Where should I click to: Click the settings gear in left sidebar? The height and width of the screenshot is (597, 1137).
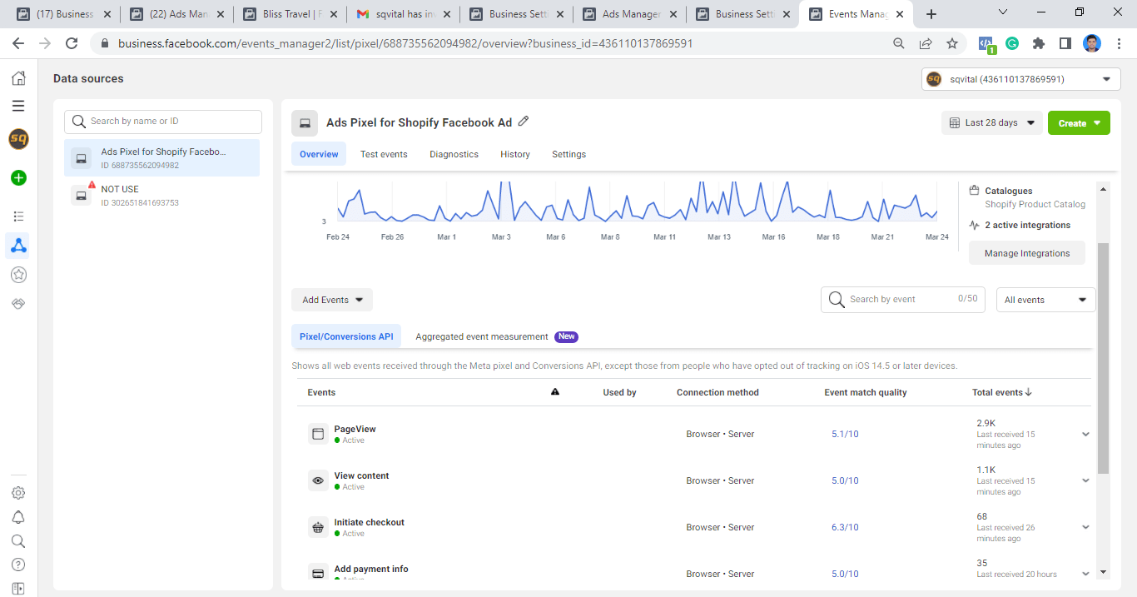coord(18,493)
